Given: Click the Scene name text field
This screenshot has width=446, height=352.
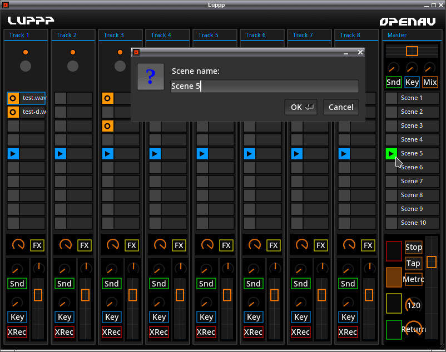Looking at the screenshot, I should [x=265, y=86].
